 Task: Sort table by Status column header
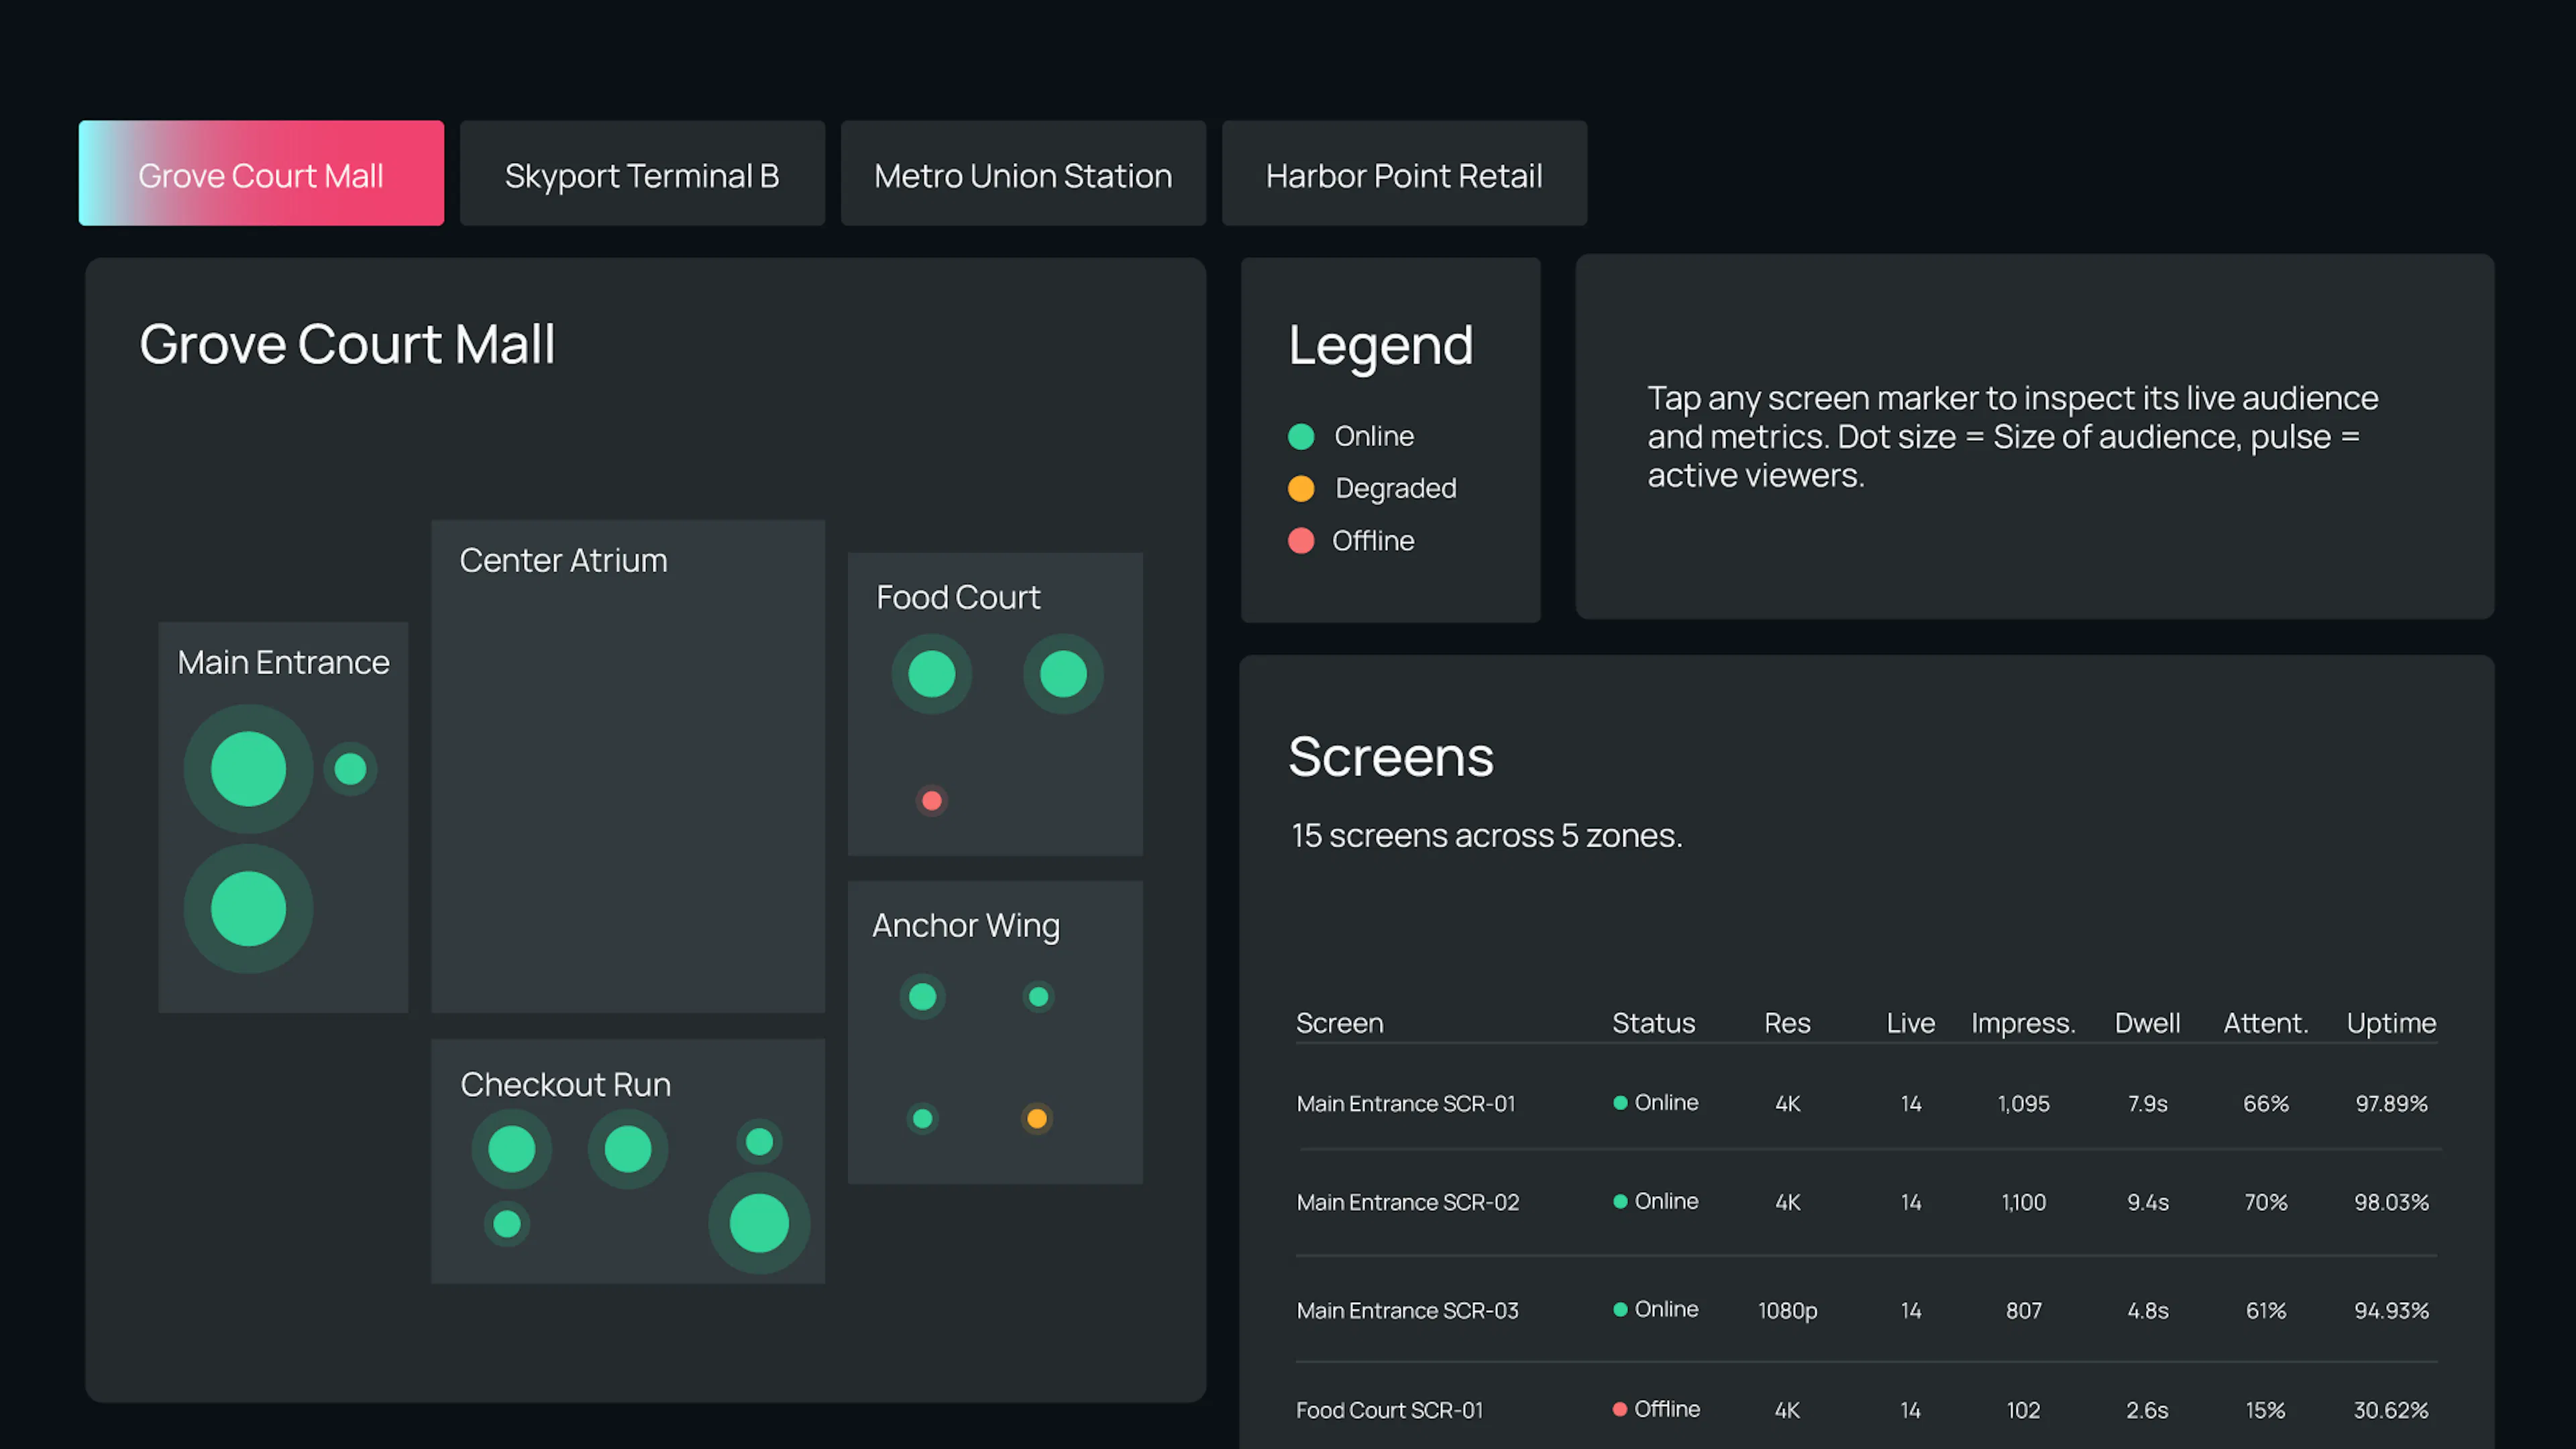click(x=1653, y=1023)
